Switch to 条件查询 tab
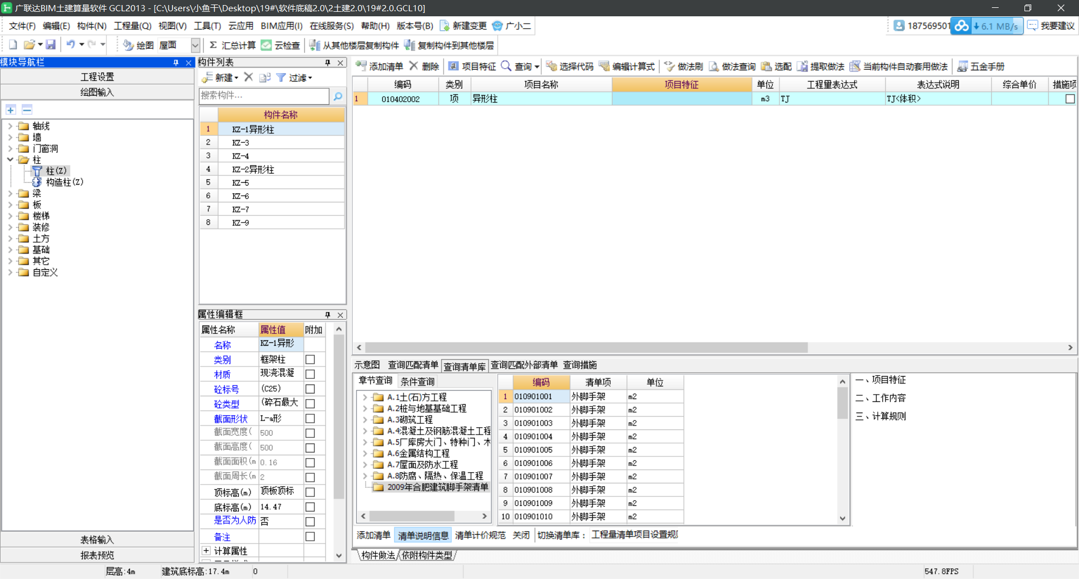Viewport: 1079px width, 579px height. coord(418,382)
